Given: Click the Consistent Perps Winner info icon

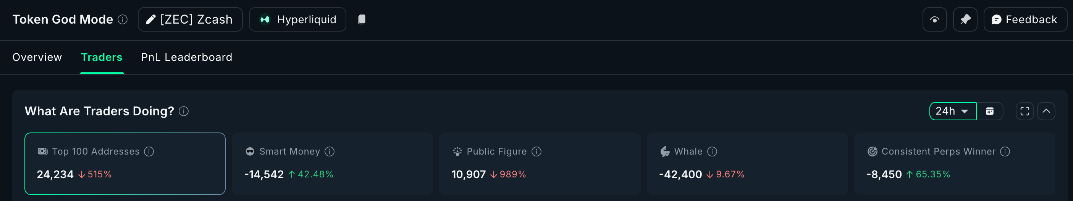Looking at the screenshot, I should (1005, 152).
